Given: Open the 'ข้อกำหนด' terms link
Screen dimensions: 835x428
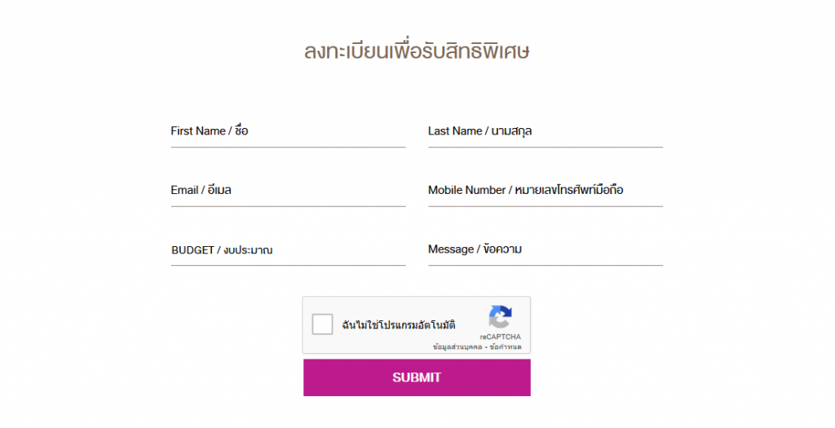Looking at the screenshot, I should point(506,347).
